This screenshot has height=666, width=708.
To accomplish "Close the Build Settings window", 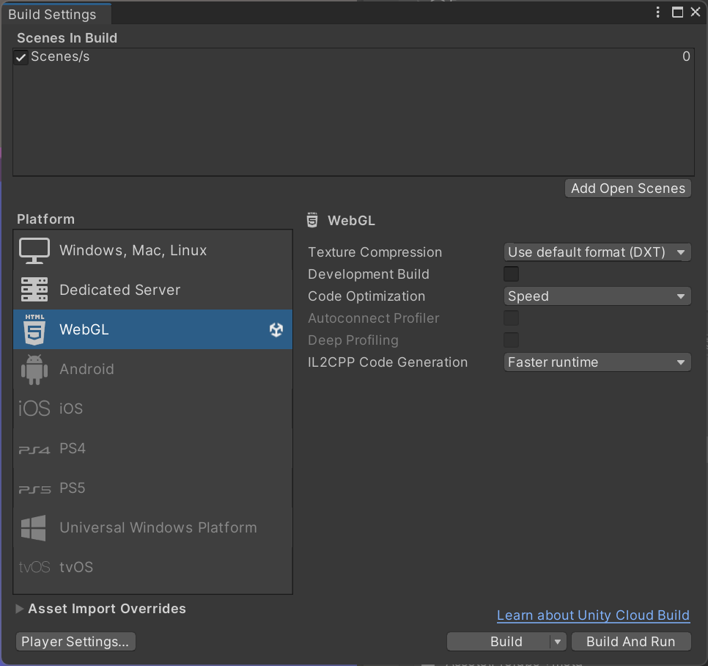I will coord(696,12).
